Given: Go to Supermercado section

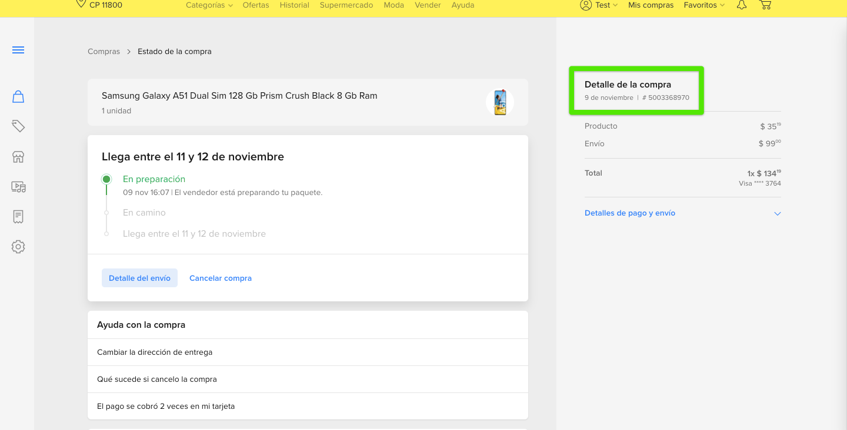Looking at the screenshot, I should 346,5.
